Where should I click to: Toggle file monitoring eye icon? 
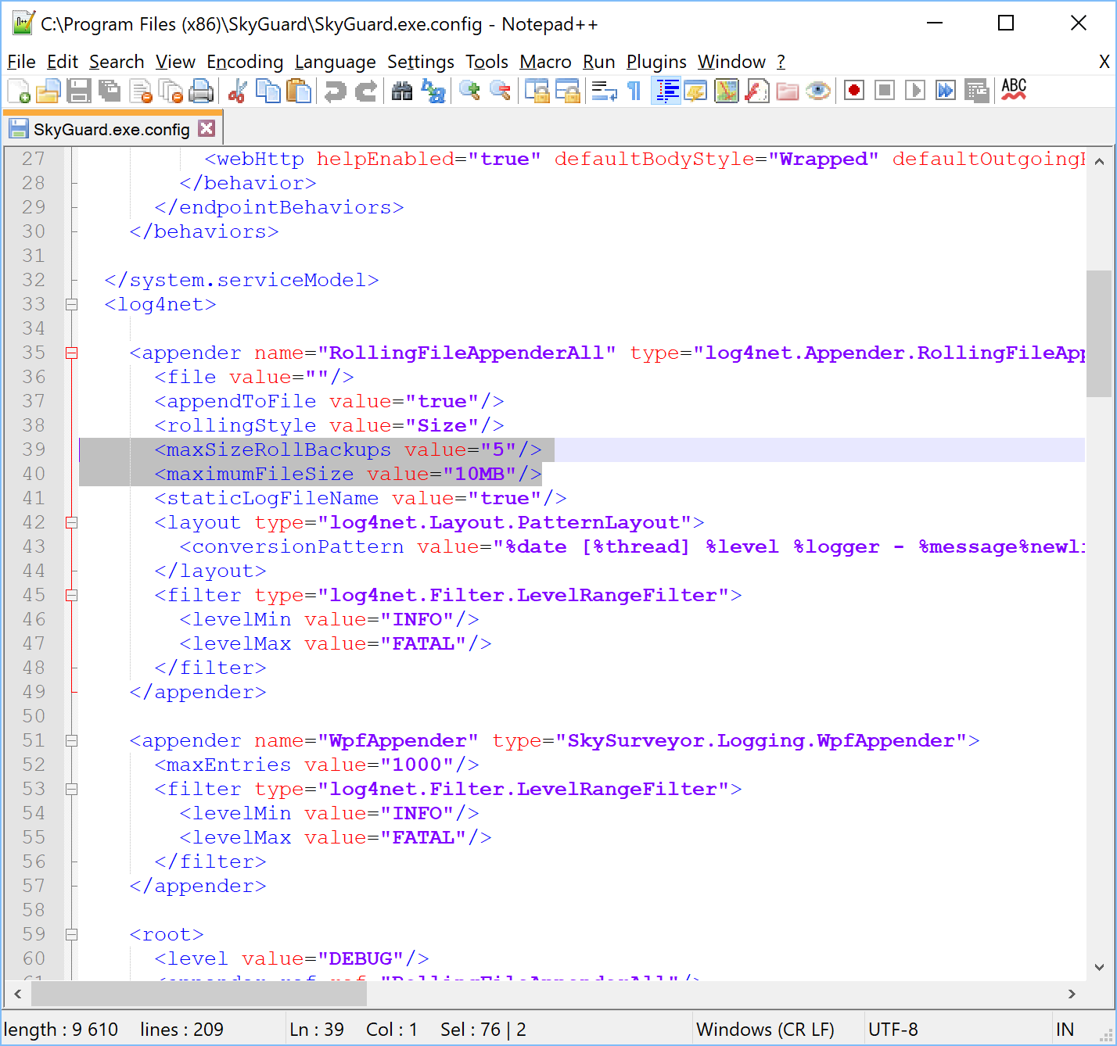point(818,91)
